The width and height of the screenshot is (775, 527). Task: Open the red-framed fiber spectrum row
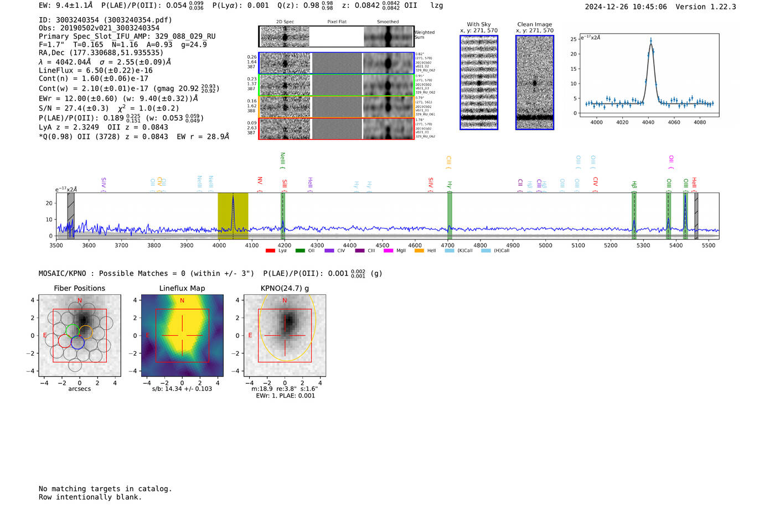tap(336, 128)
